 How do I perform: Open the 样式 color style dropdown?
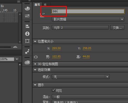click(81, 77)
